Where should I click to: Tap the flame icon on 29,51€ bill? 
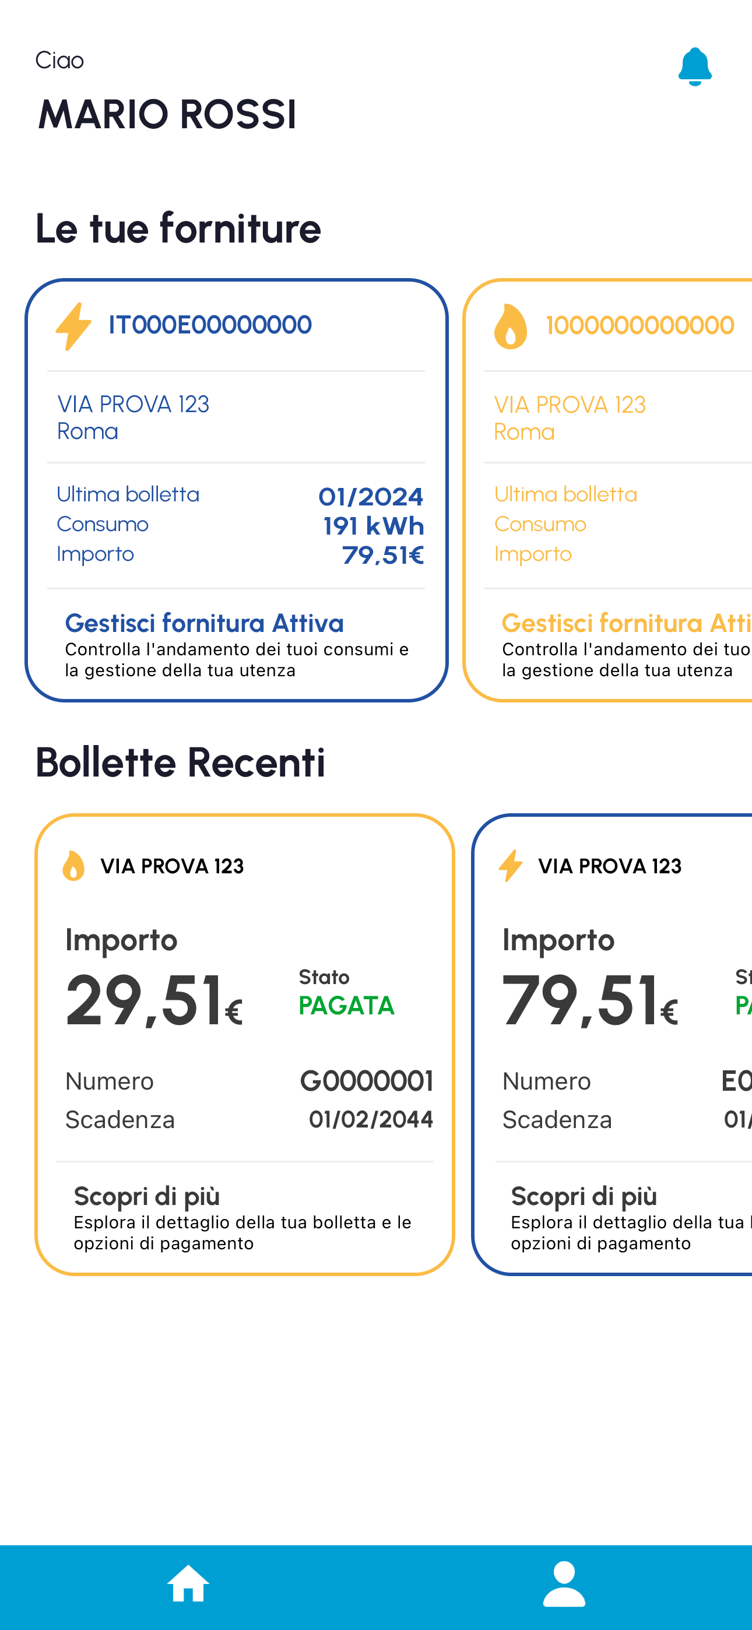[x=73, y=865]
